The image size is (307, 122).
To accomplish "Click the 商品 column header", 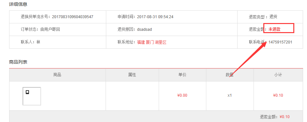I will point(57,75).
